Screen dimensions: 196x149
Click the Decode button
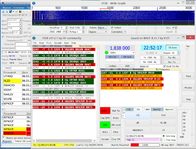pyautogui.click(x=105, y=139)
